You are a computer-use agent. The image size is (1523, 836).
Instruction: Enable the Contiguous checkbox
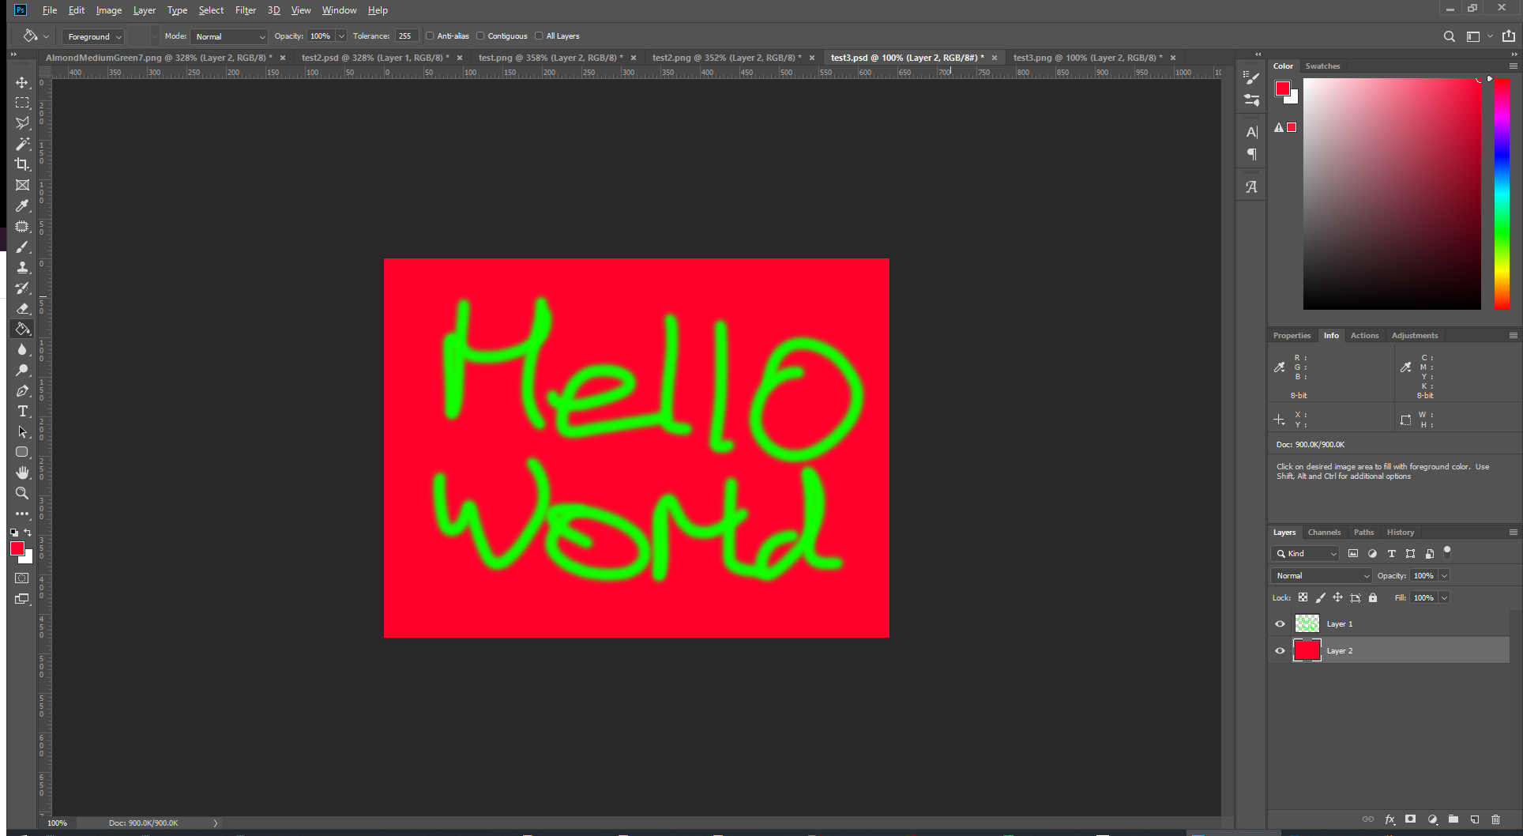tap(480, 36)
